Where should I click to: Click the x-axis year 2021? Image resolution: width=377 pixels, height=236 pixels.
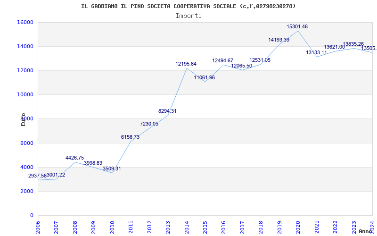pos(317,227)
